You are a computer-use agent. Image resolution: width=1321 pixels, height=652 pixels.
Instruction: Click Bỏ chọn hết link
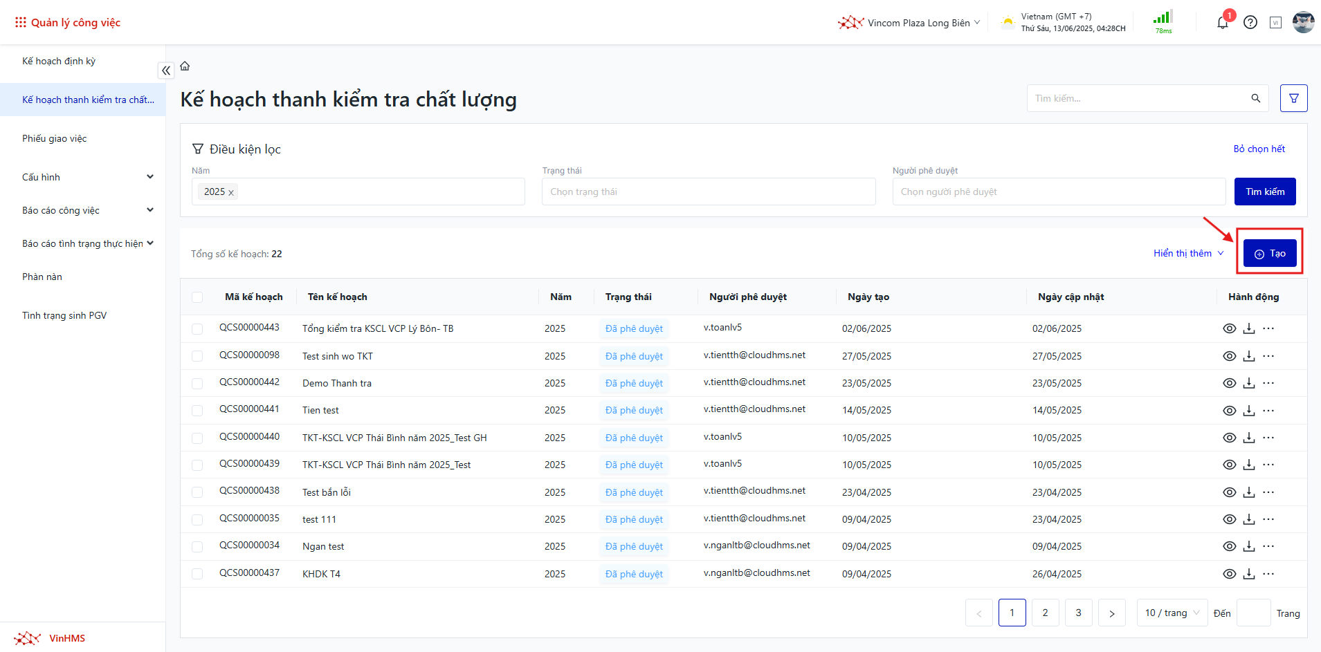pos(1259,149)
